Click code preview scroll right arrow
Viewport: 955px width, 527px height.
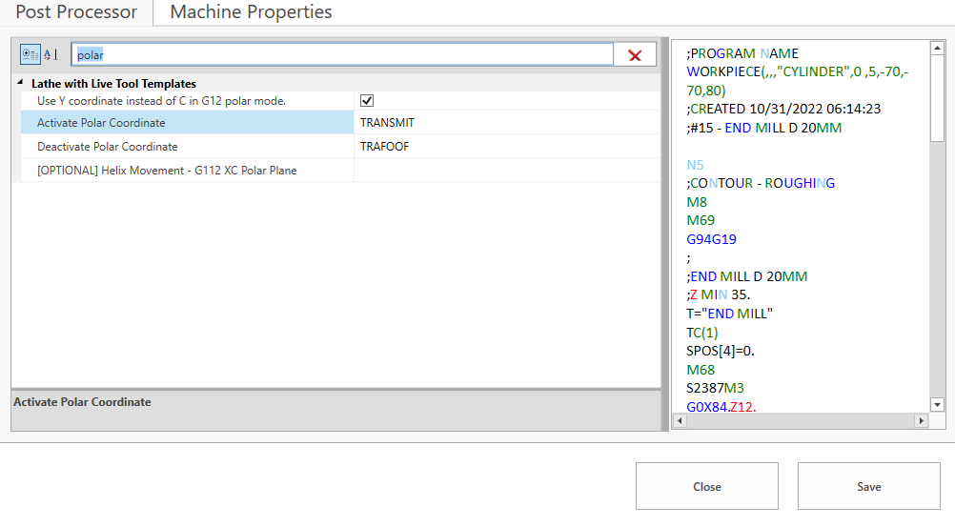921,420
